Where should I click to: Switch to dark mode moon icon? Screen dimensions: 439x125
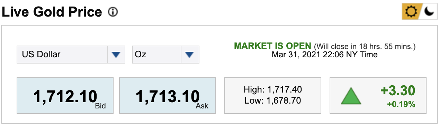[429, 12]
